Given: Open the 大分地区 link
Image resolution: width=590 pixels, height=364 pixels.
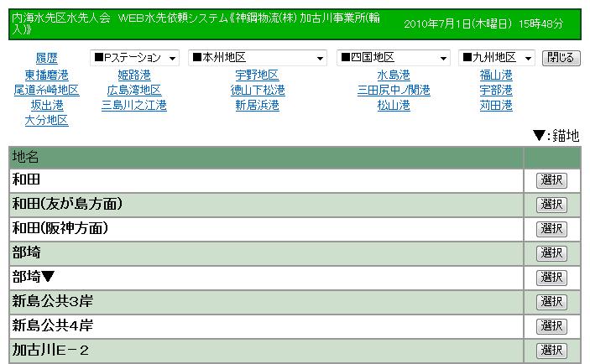Looking at the screenshot, I should coord(47,121).
